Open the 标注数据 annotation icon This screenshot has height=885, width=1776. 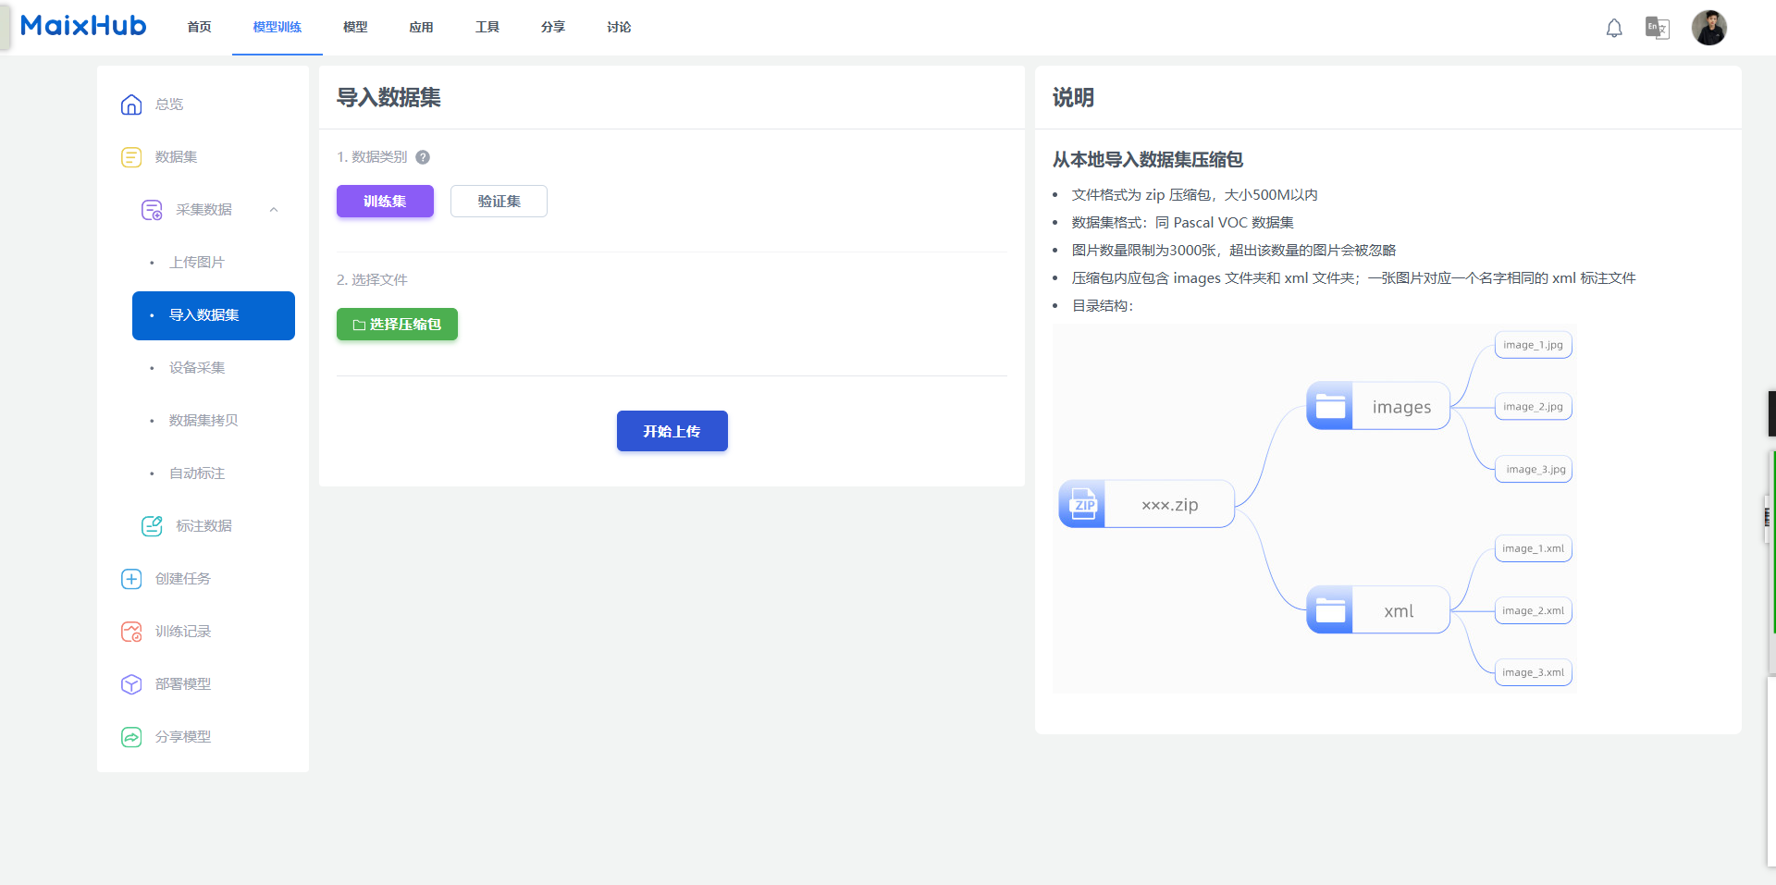point(151,525)
